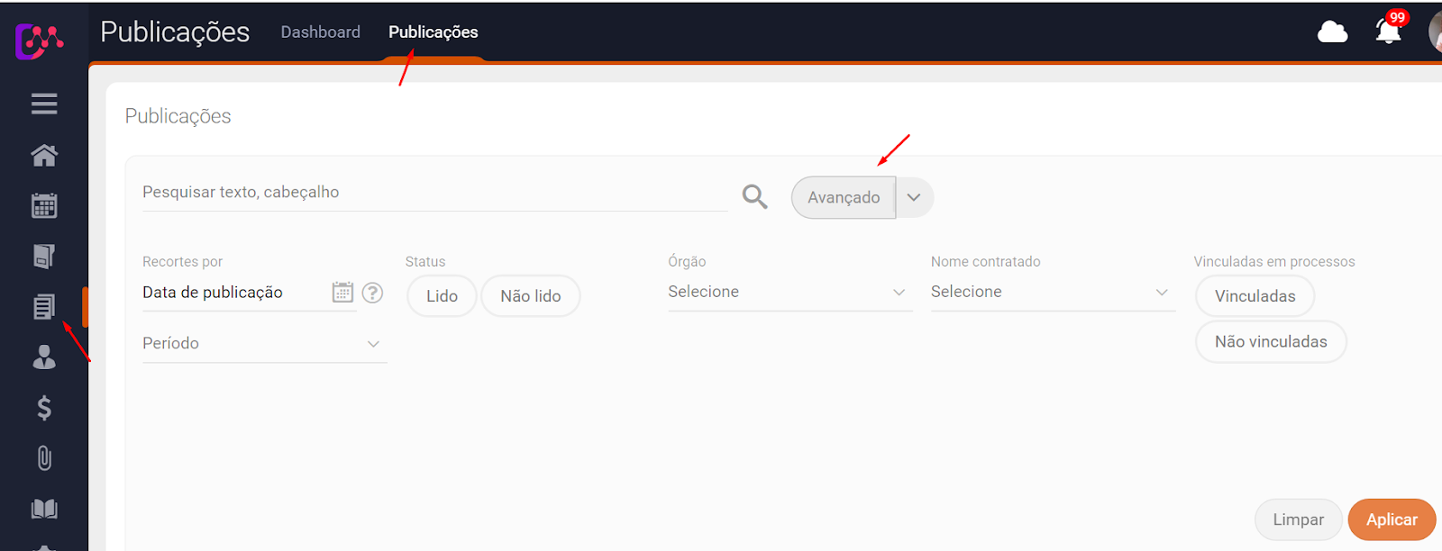Screen dimensions: 1442x551
Task: Click the notification bell icon
Action: 1388,32
